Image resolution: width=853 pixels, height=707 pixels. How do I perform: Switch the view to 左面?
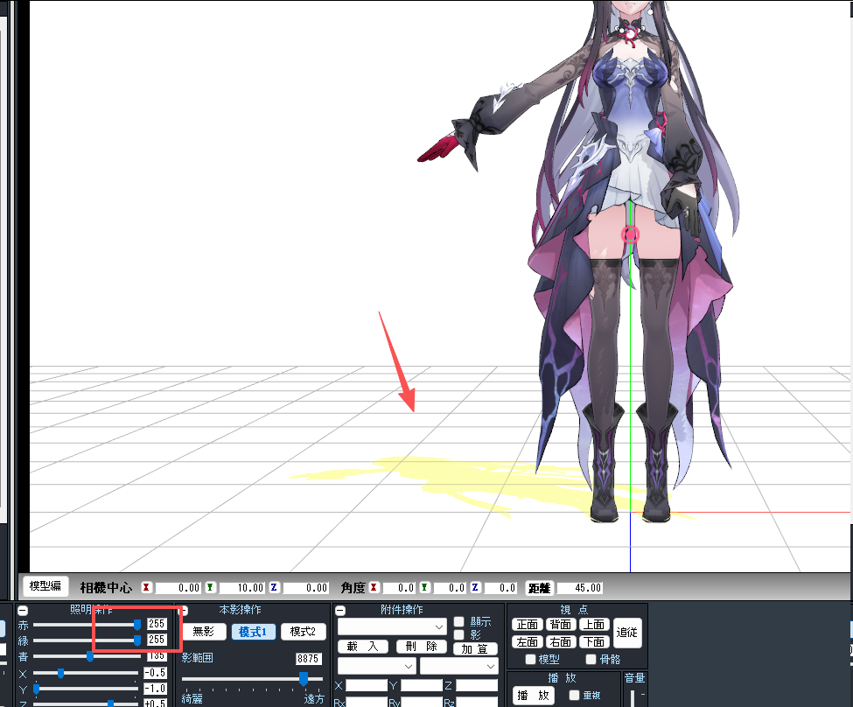[528, 641]
